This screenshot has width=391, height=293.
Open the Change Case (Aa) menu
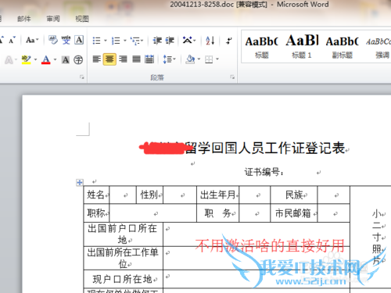(32, 41)
